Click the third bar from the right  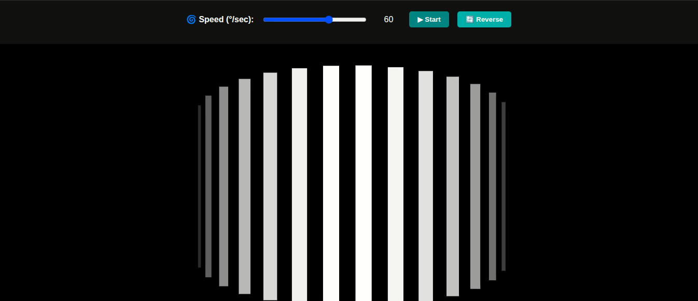(475, 186)
